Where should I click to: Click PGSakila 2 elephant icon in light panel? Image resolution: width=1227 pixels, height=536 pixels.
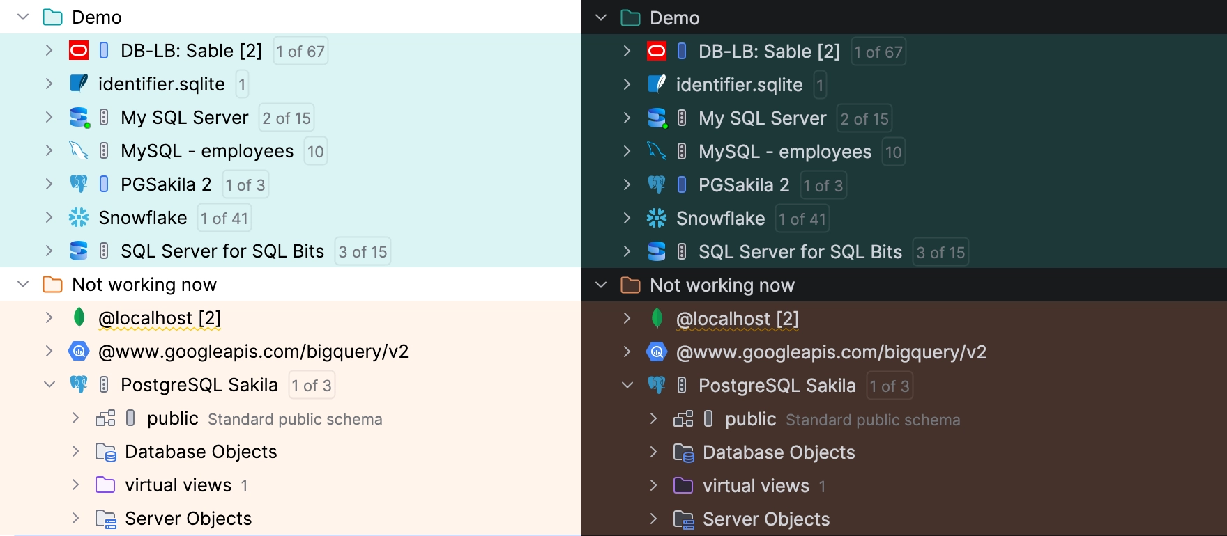click(x=79, y=184)
